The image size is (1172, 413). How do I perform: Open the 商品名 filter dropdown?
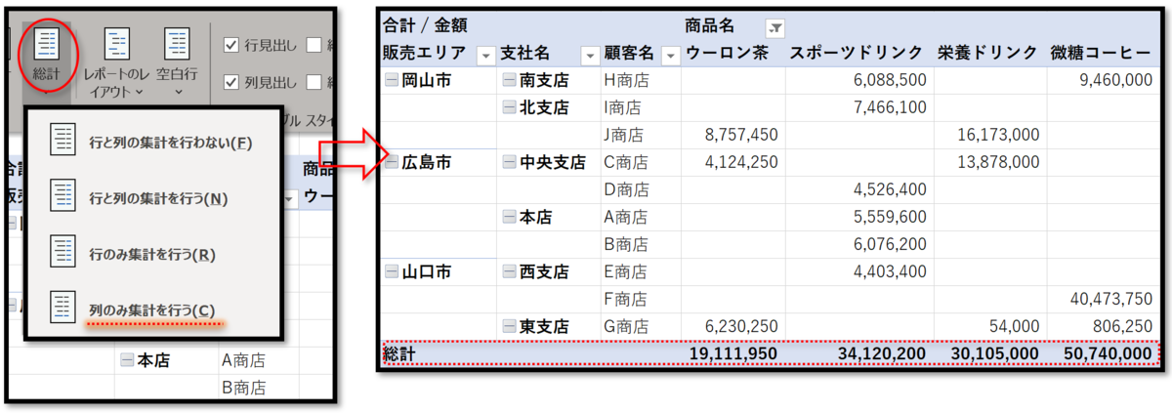tap(775, 28)
